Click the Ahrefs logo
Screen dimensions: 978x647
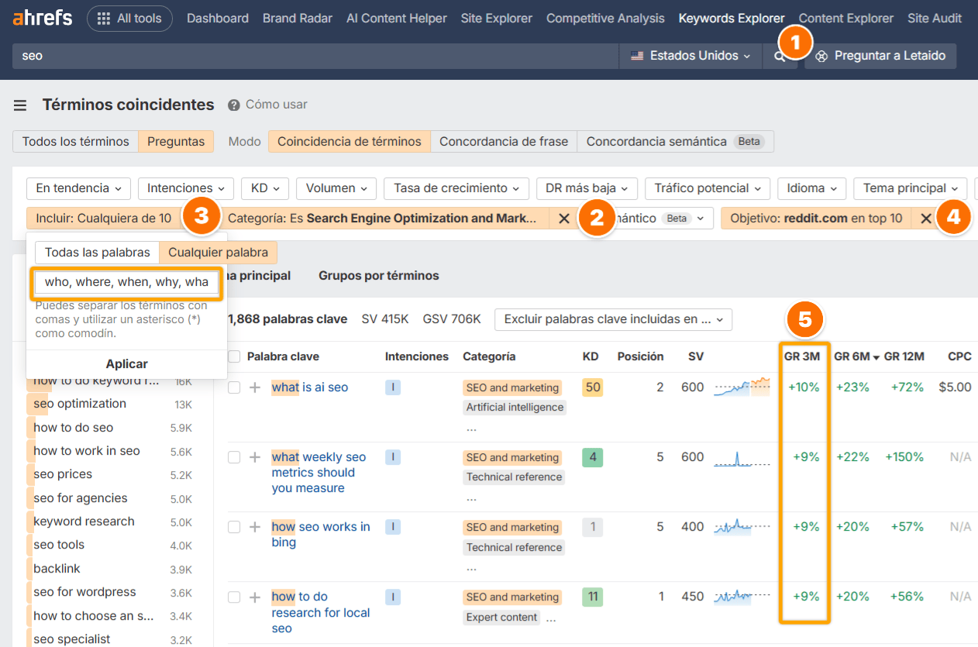pos(43,18)
